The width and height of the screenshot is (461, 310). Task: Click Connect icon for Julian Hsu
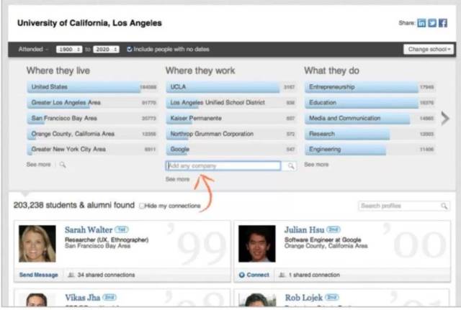(242, 275)
